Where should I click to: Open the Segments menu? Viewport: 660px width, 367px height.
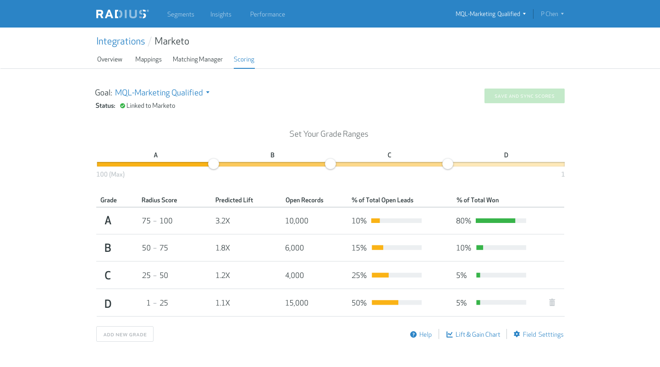[181, 14]
